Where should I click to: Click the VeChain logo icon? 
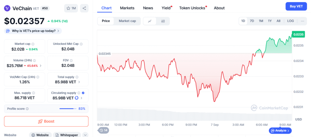7,8
